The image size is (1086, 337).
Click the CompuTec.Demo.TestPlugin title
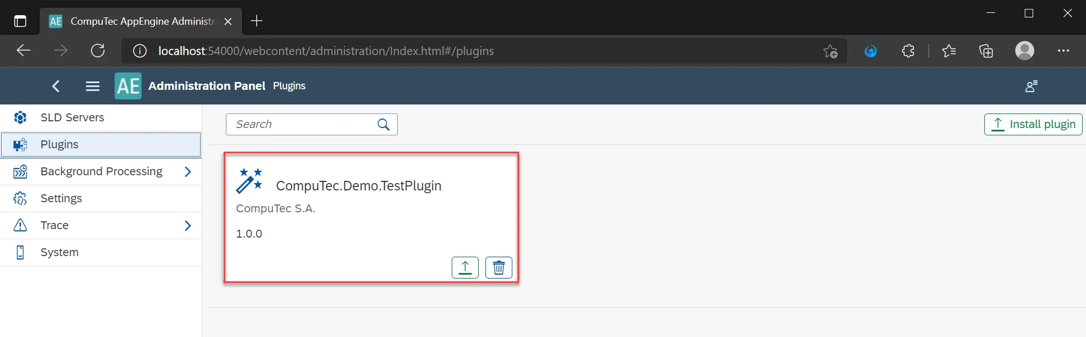click(358, 186)
